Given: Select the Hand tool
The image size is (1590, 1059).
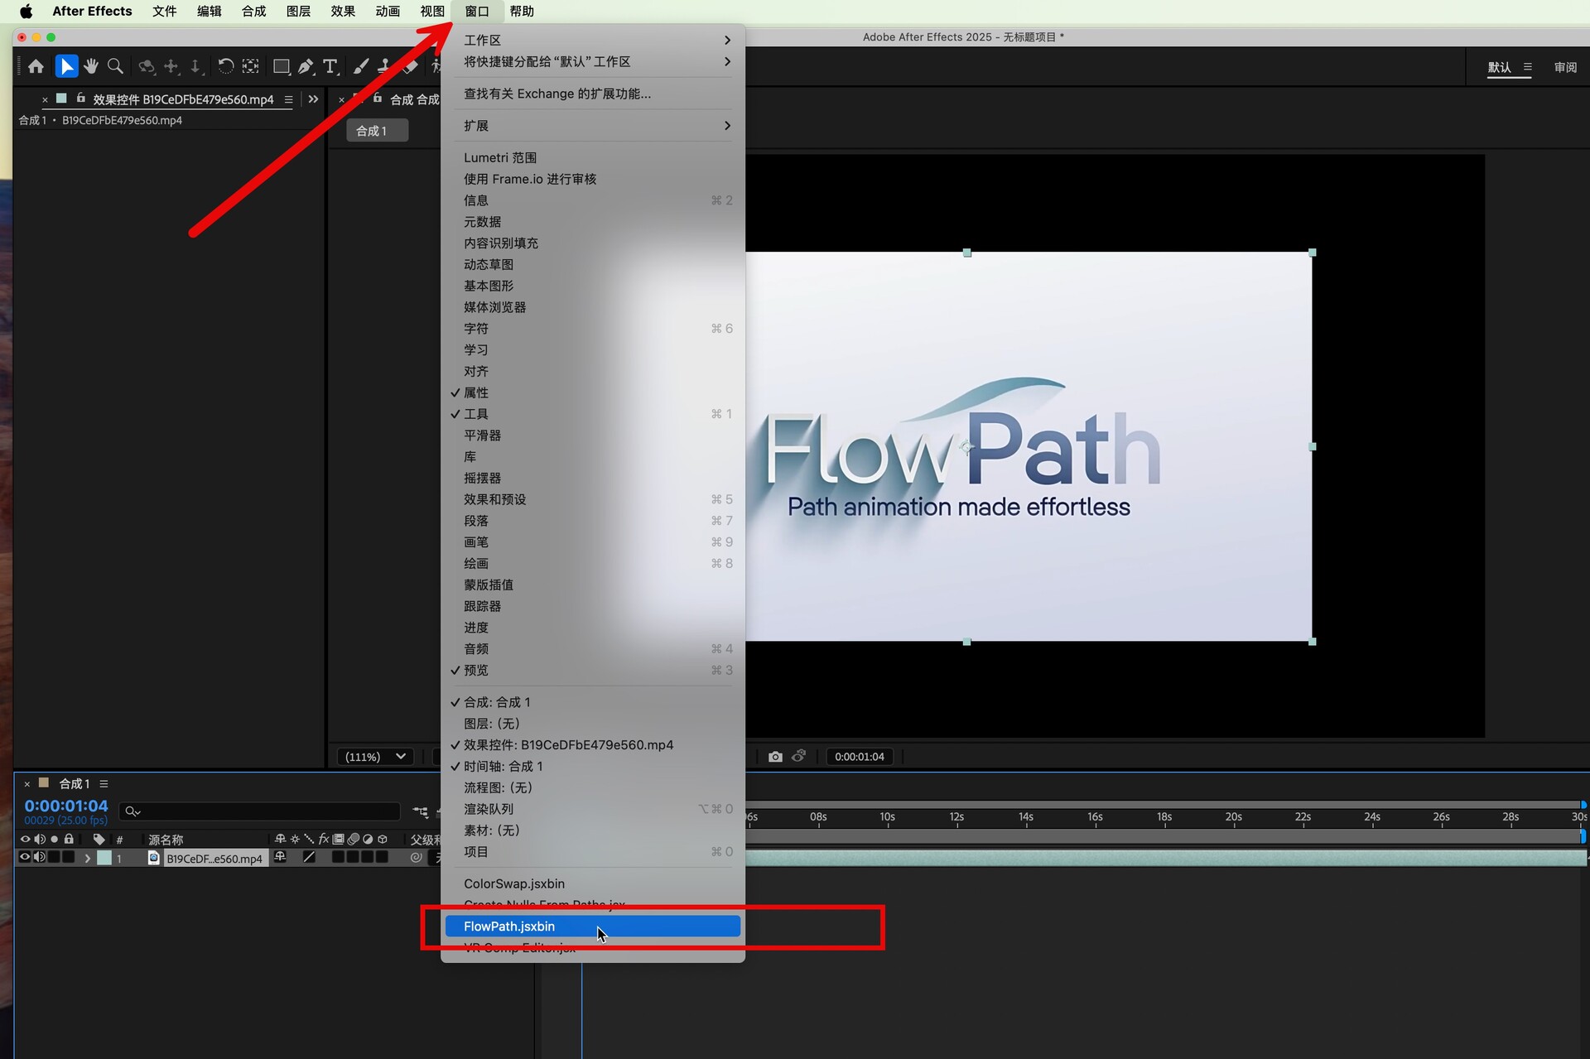Looking at the screenshot, I should pos(91,66).
